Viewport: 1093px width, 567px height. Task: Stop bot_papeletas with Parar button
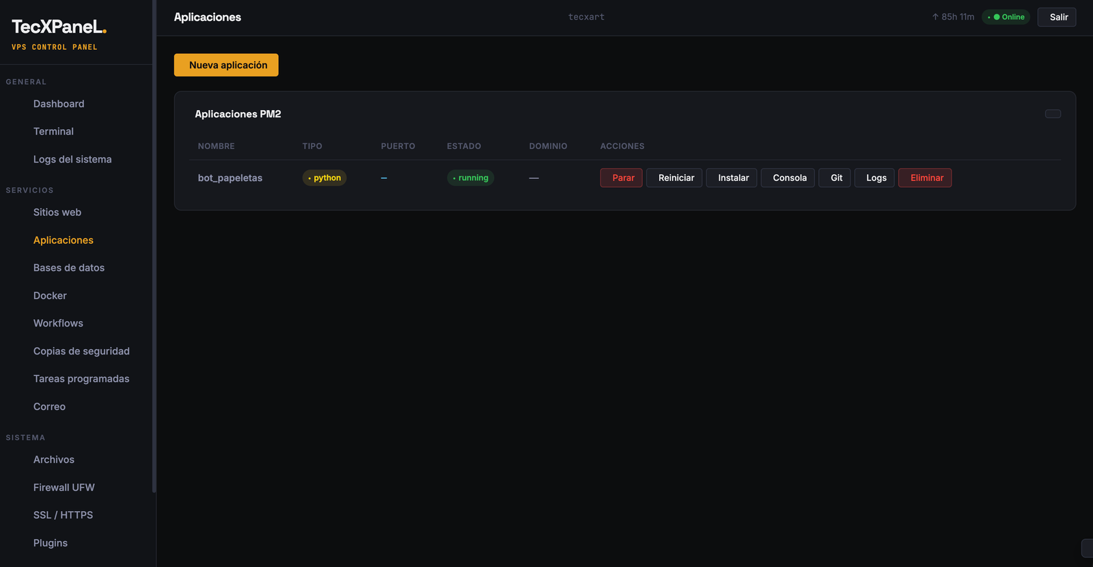click(621, 178)
